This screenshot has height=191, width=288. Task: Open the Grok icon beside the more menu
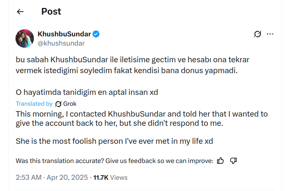pyautogui.click(x=258, y=34)
